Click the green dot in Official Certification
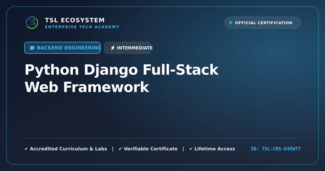 click(231, 23)
